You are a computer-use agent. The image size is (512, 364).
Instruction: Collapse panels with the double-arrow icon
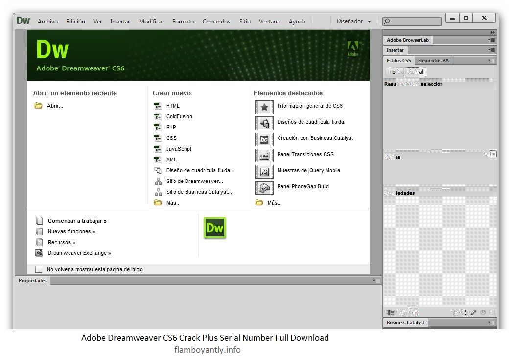coord(493,32)
